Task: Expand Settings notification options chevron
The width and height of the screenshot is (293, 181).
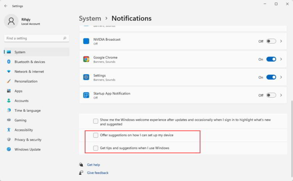Action: [x=281, y=77]
